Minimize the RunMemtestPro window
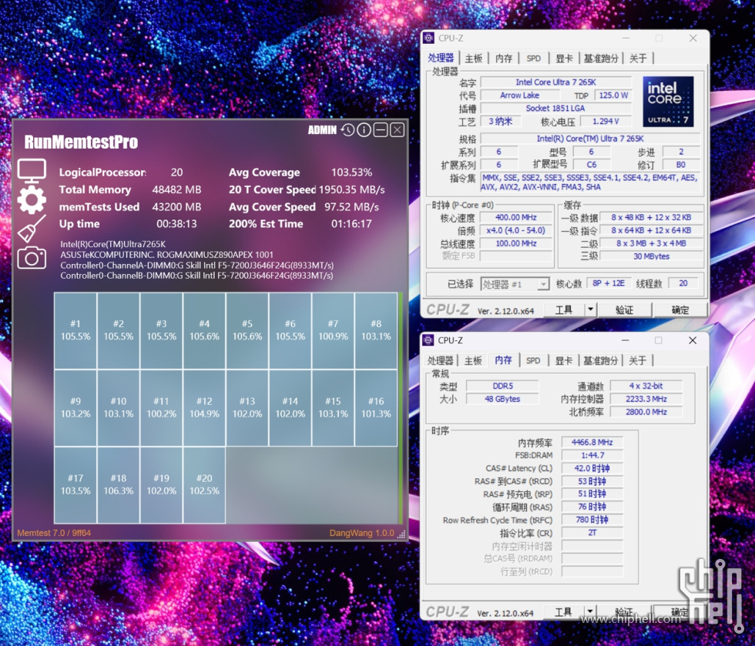This screenshot has width=755, height=646. coord(381,130)
